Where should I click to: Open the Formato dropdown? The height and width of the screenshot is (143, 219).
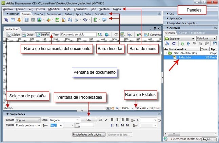pyautogui.click(x=28, y=120)
